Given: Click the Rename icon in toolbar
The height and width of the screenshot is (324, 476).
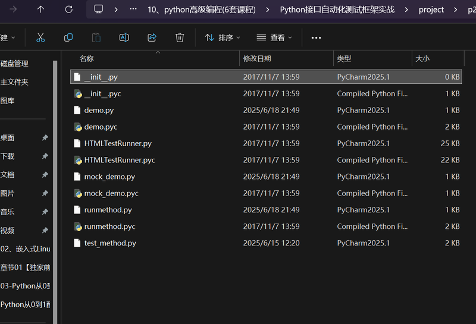Looking at the screenshot, I should (x=124, y=37).
